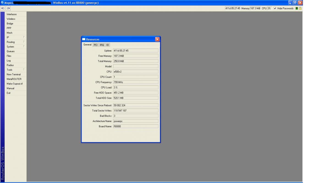Click the Redo arrow in toolbar
This screenshot has width=330, height=183.
pos(9,8)
